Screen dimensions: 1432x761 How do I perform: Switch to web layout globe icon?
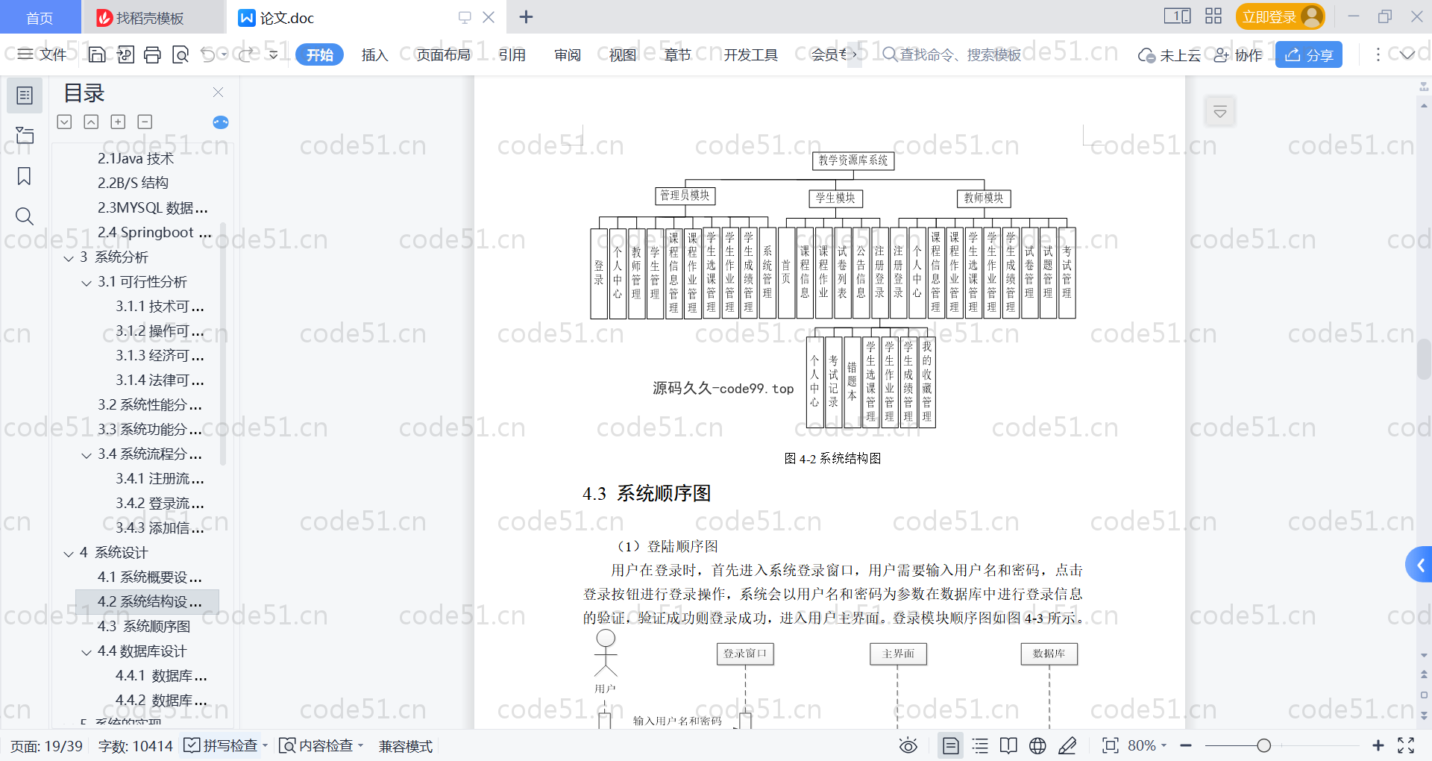[x=1037, y=745]
